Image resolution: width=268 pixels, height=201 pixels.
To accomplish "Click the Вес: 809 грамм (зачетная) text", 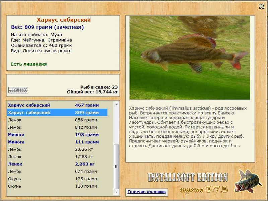I will tap(47, 27).
